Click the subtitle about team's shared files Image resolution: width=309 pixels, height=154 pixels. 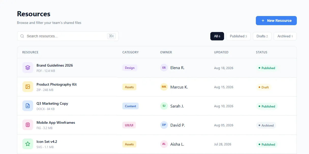pos(49,23)
